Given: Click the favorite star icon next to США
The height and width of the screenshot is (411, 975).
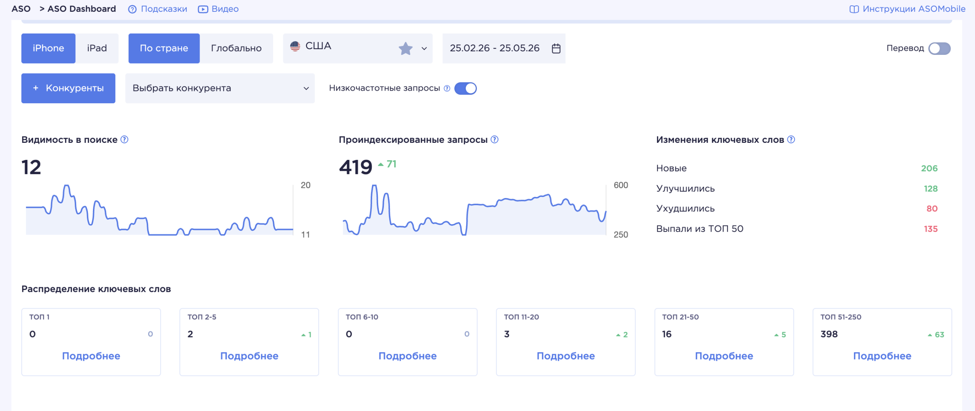Looking at the screenshot, I should [x=406, y=48].
